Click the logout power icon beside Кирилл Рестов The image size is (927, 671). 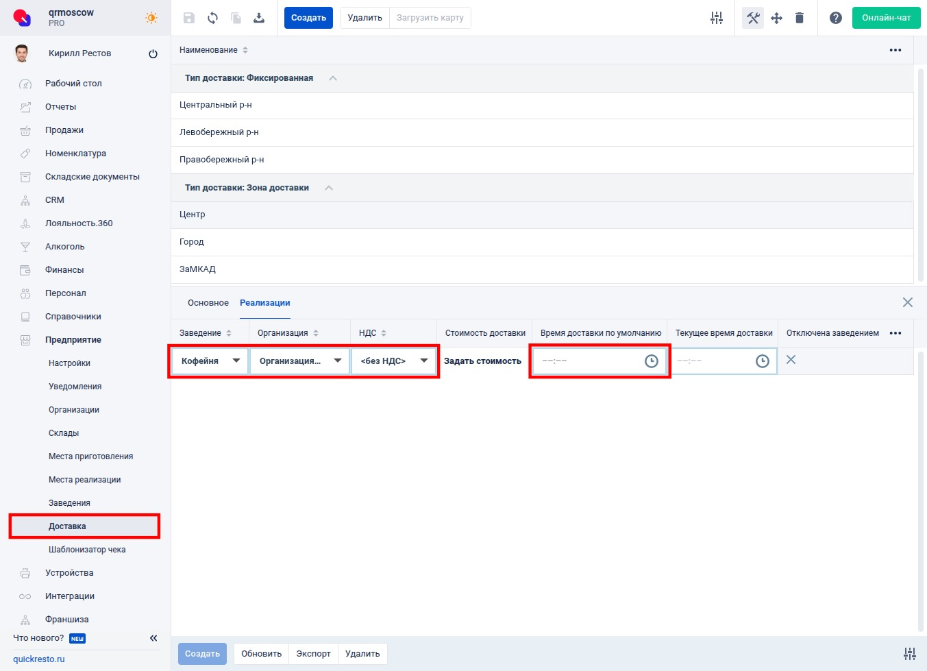[153, 54]
